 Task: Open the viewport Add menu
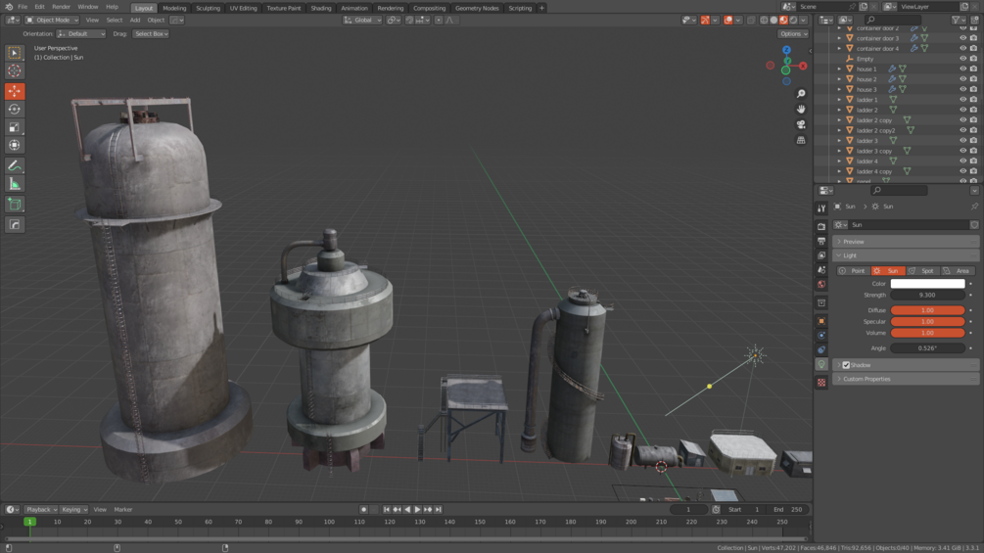coord(135,20)
